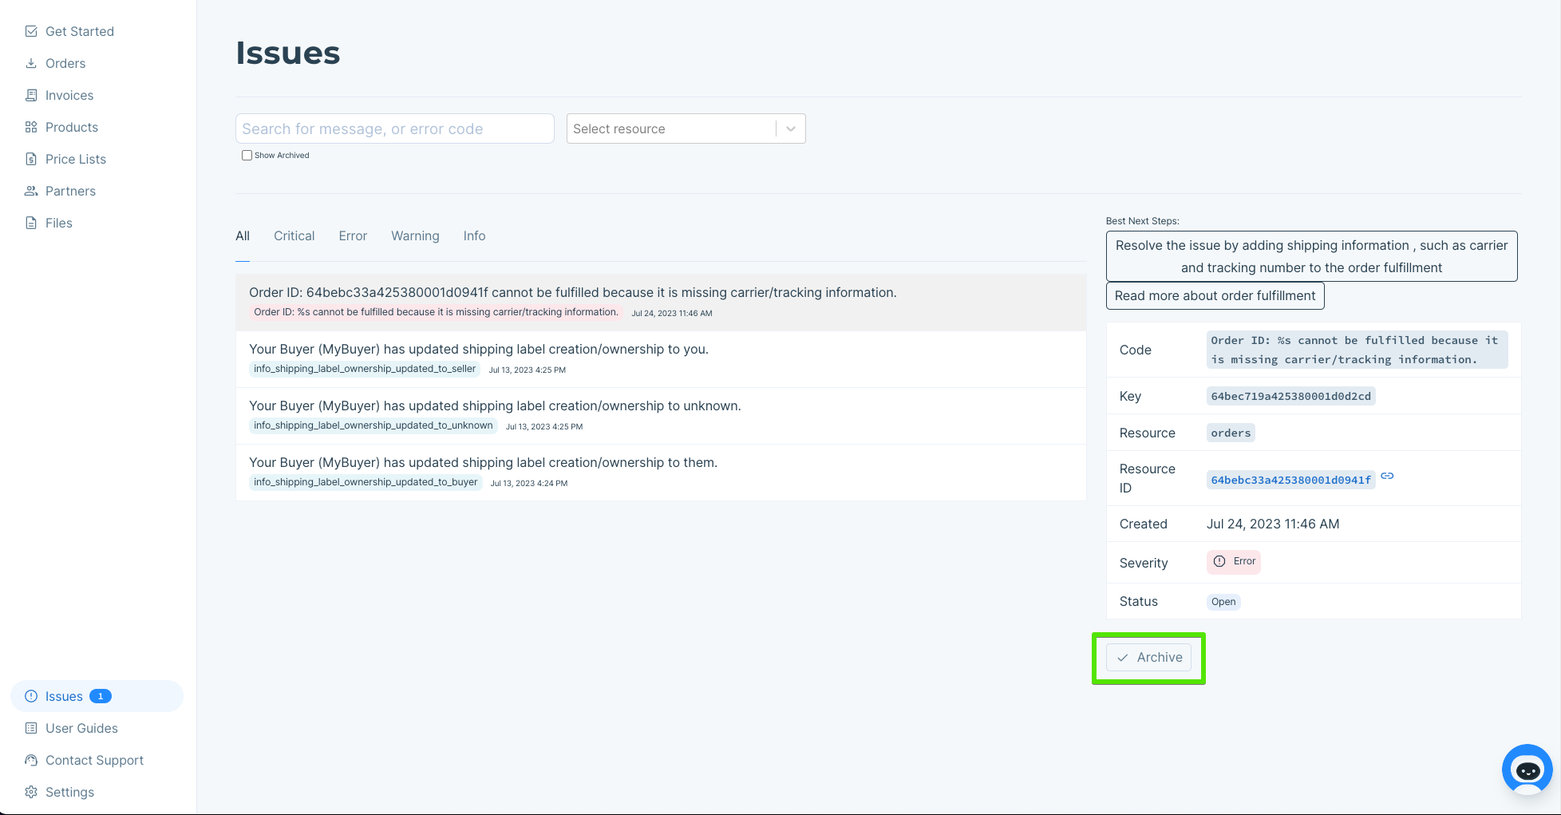Archive the selected issue
Image resolution: width=1561 pixels, height=815 pixels.
1148,658
